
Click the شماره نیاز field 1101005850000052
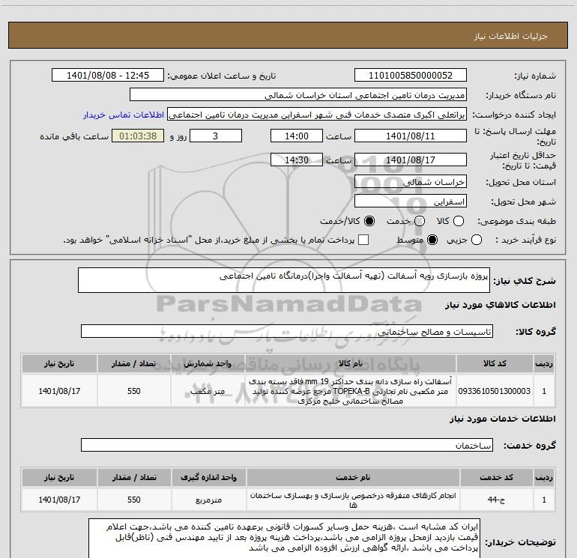pyautogui.click(x=411, y=76)
